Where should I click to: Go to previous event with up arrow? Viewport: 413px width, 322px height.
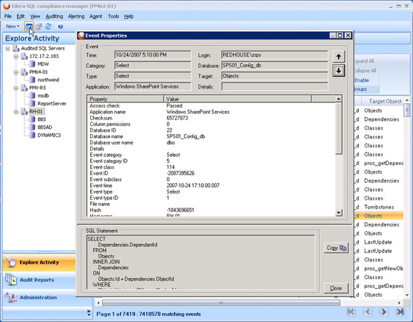coord(339,57)
